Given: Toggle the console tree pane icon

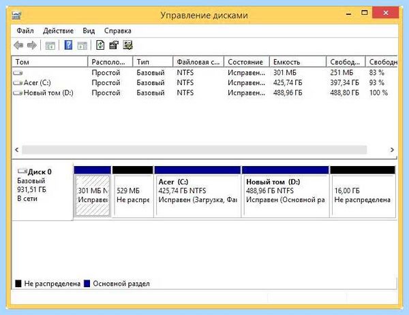Looking at the screenshot, I should coord(50,46).
